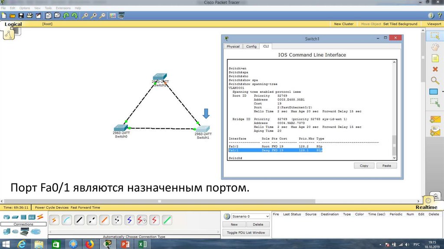
Task: Switch to the Physical tab in Switch1
Action: pos(233,46)
